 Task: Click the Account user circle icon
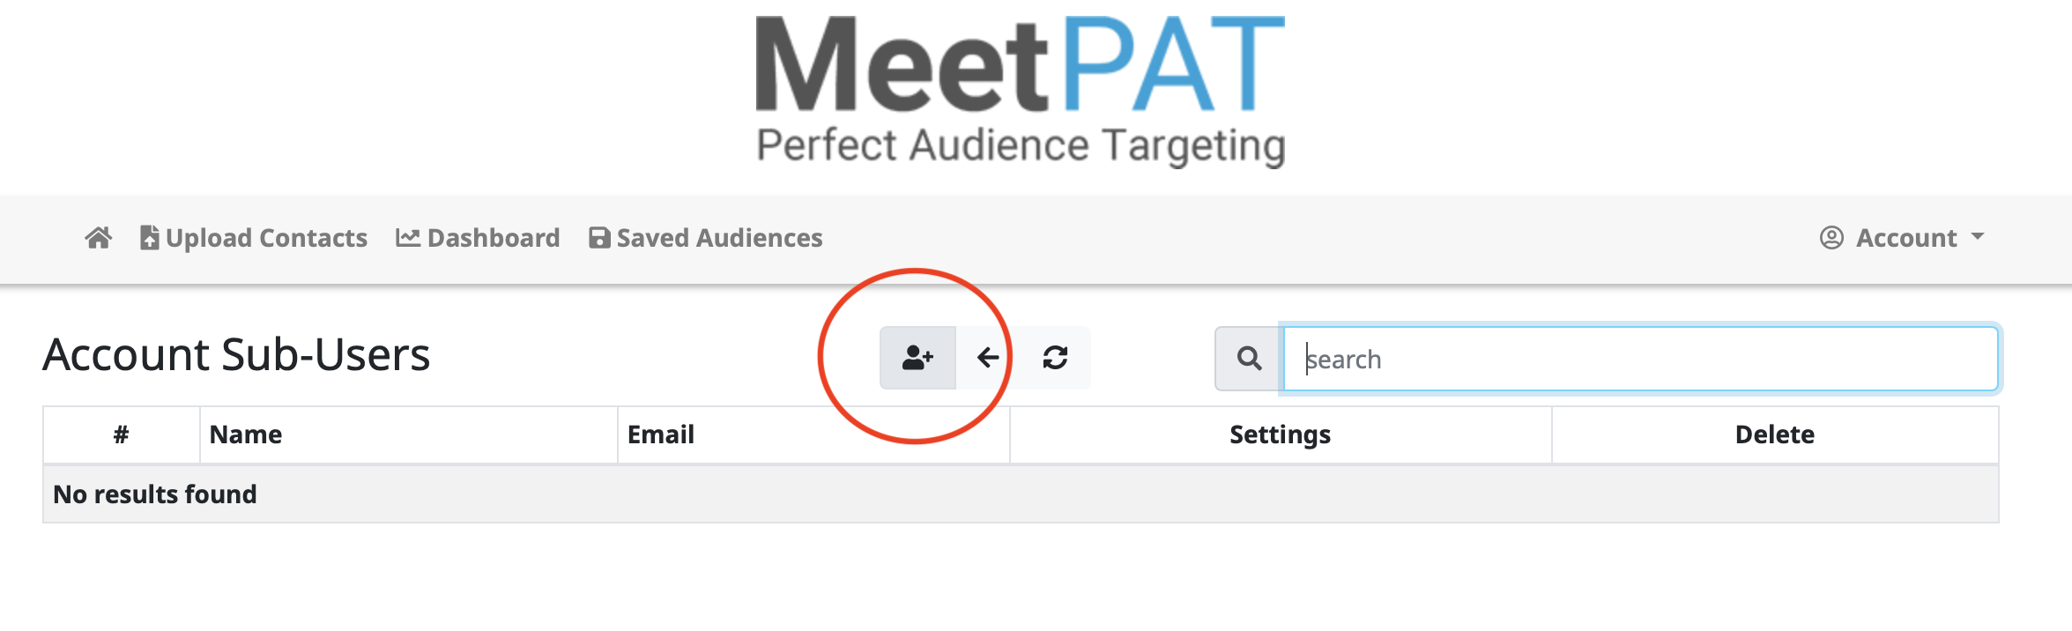pos(1831,238)
